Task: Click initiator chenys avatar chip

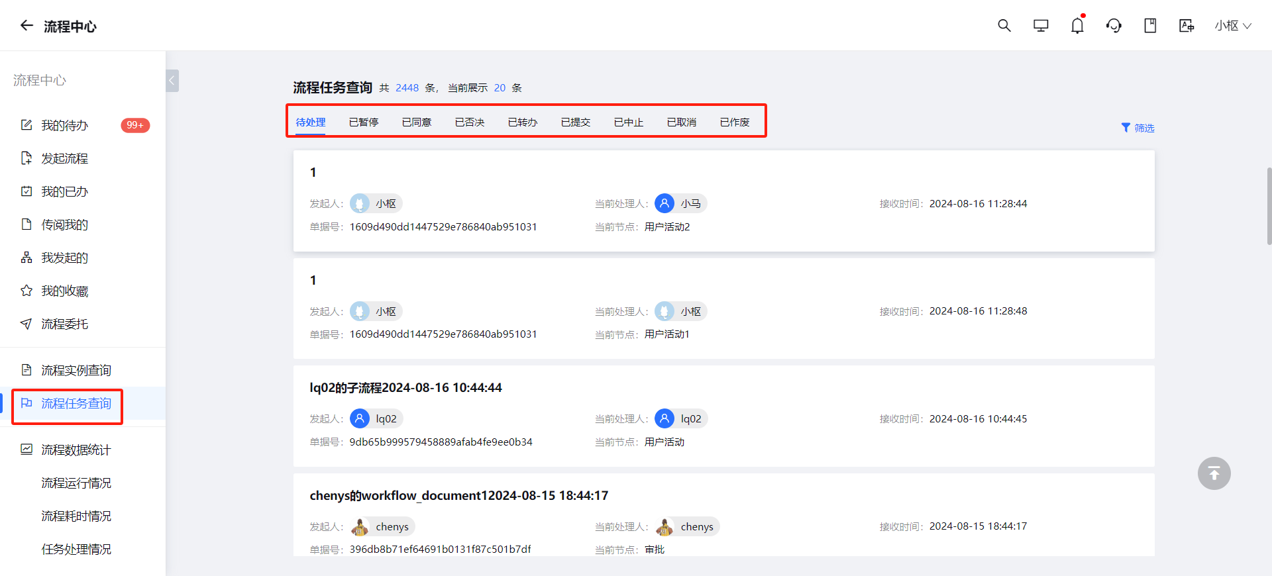Action: tap(382, 526)
